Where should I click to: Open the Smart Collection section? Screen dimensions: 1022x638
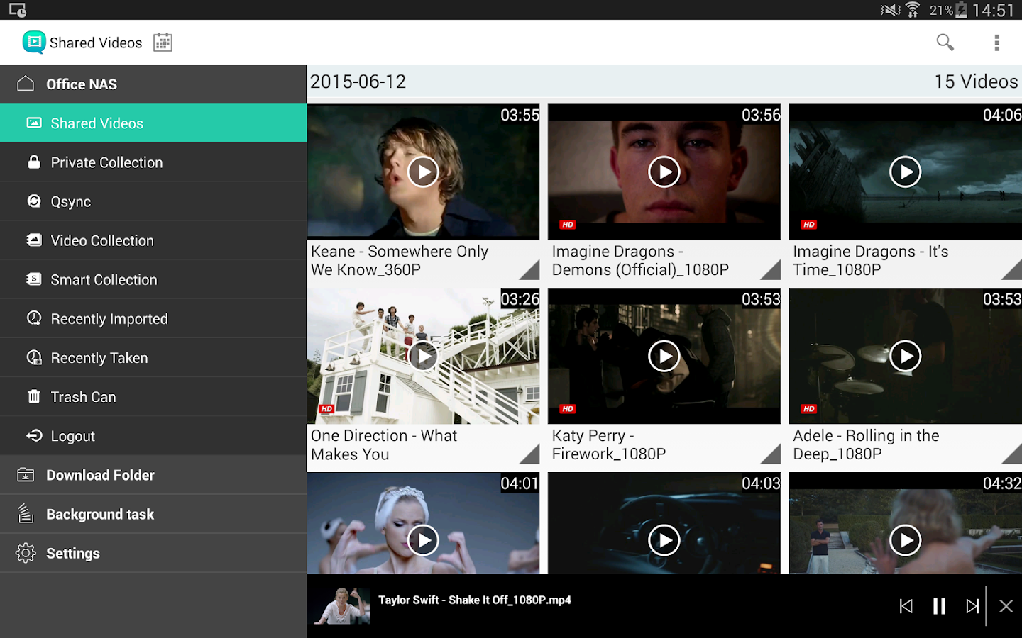pos(104,279)
